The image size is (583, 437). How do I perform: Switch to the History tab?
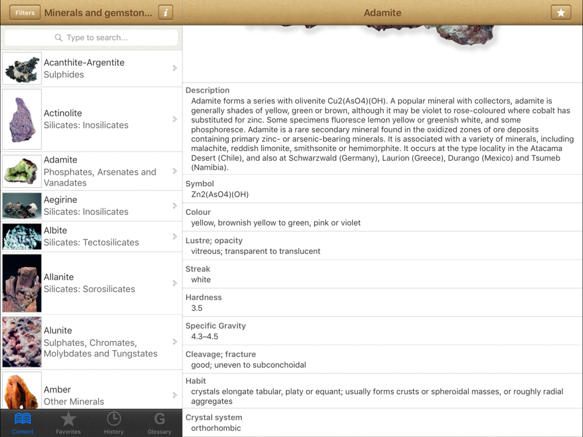point(114,423)
